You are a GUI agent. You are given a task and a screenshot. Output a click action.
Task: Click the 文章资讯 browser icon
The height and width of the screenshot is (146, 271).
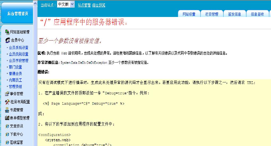7,126
